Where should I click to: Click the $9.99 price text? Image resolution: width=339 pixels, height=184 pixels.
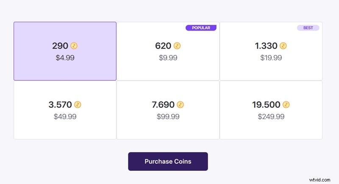click(x=168, y=58)
